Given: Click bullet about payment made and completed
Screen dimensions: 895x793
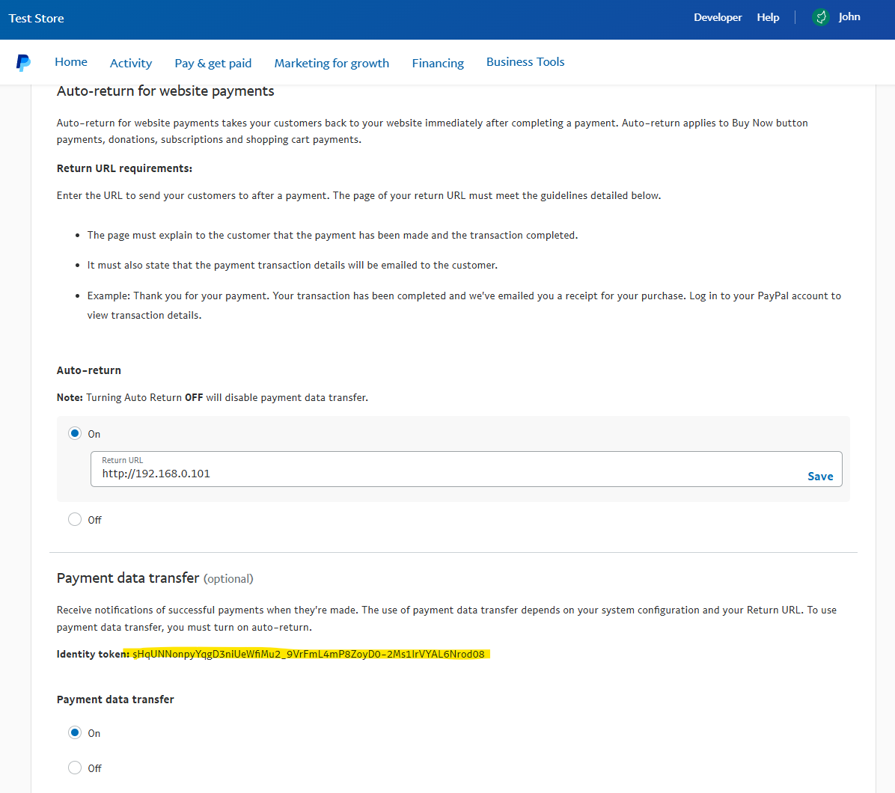Looking at the screenshot, I should 332,235.
